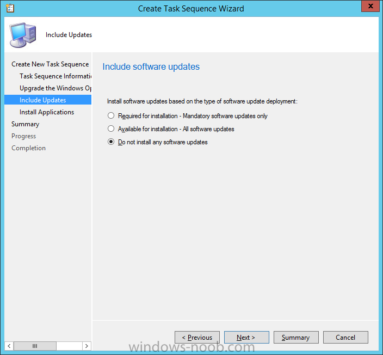The image size is (383, 355).
Task: Cancel the wizard
Action: tap(345, 338)
